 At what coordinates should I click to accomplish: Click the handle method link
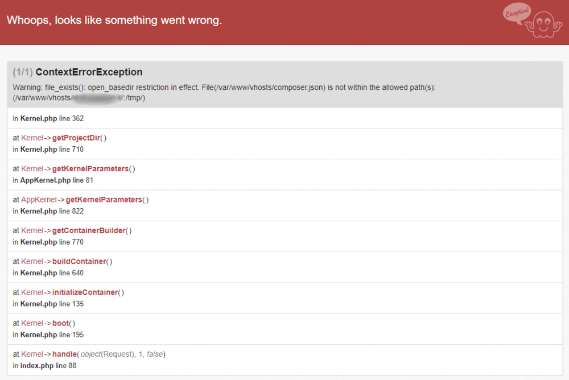(x=65, y=354)
